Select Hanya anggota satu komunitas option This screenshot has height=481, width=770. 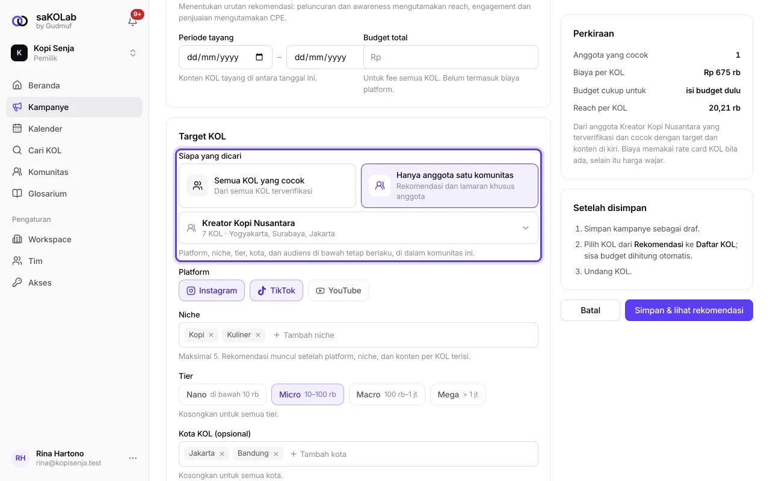[x=449, y=186]
